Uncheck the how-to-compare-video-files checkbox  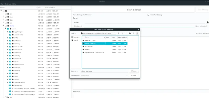pos(10,91)
